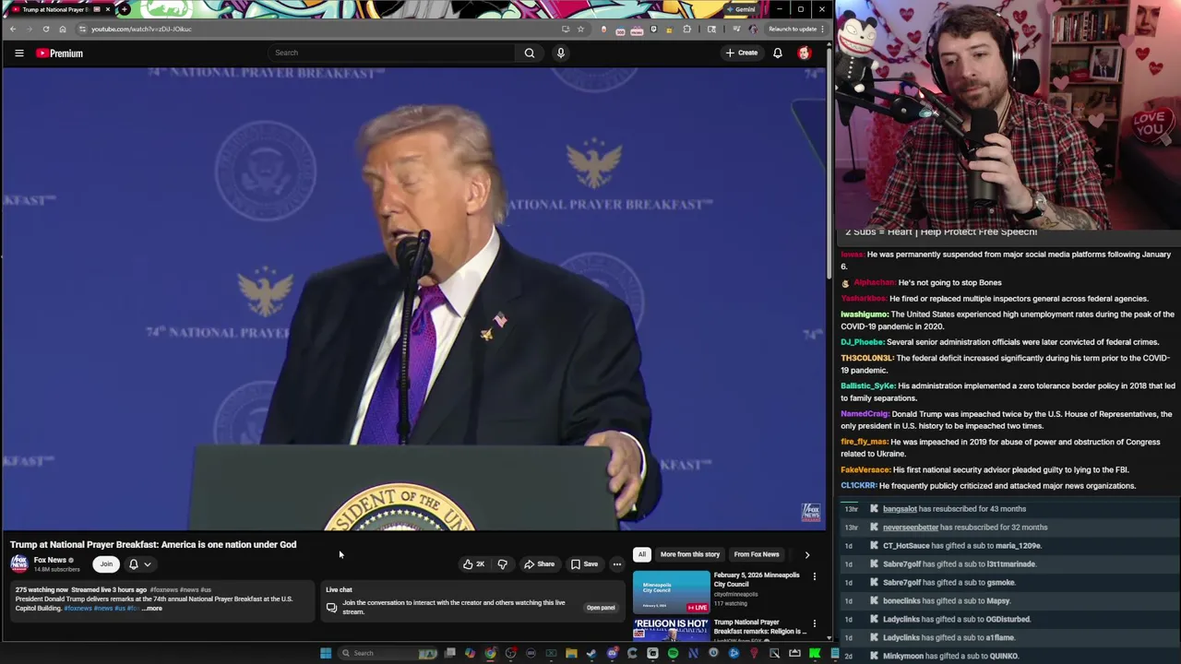Viewport: 1181px width, 664px height.
Task: Open the account avatar menu
Action: 804,53
